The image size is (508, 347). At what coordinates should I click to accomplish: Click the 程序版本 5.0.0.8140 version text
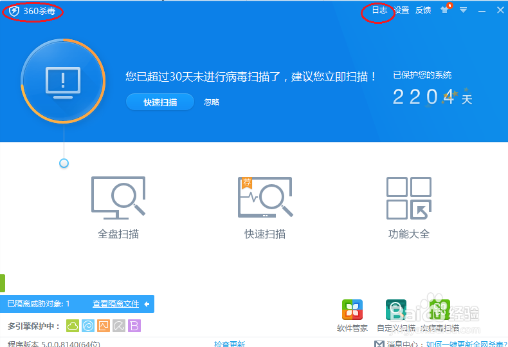54,344
